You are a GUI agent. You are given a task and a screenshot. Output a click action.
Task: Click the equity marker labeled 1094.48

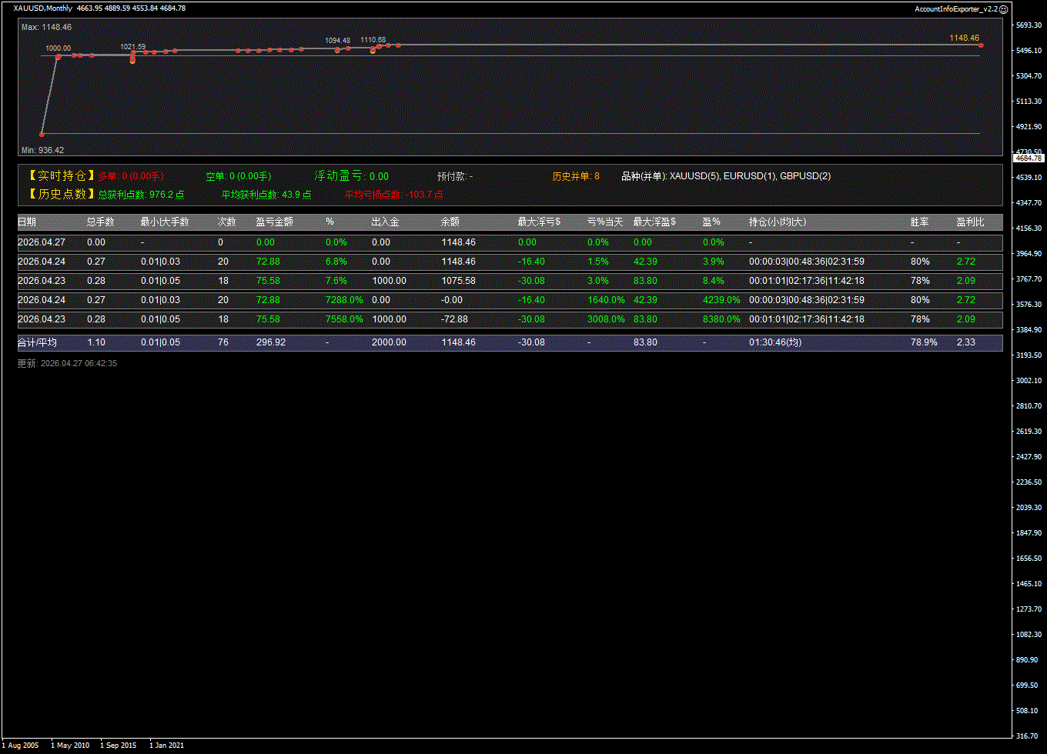pyautogui.click(x=337, y=50)
